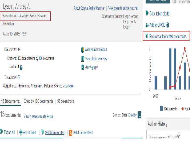192x144 pixels.
Task: Open the h-index help icon
Action: (x=21, y=67)
